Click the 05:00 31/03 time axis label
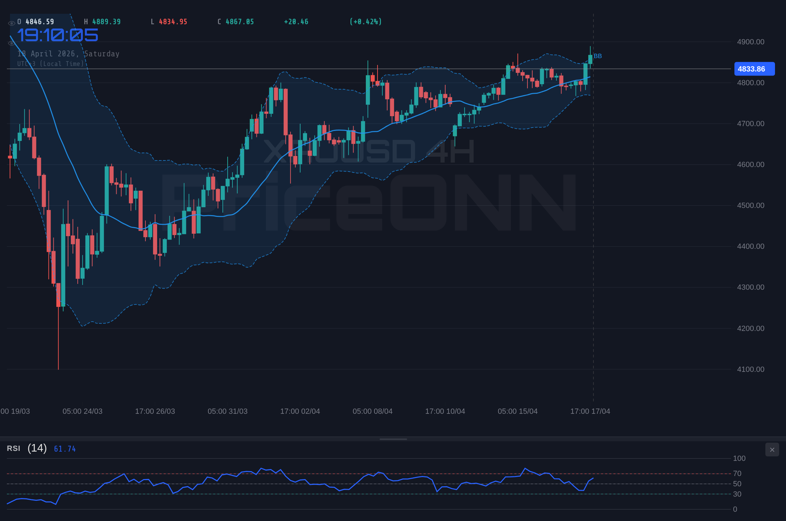The width and height of the screenshot is (786, 521). [228, 411]
